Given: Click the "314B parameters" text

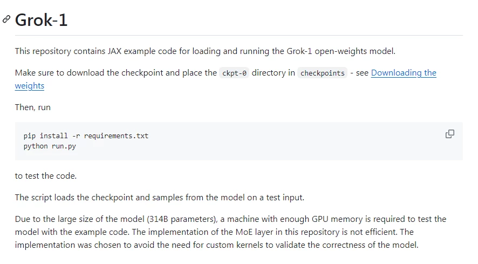Looking at the screenshot, I should click(x=182, y=219).
